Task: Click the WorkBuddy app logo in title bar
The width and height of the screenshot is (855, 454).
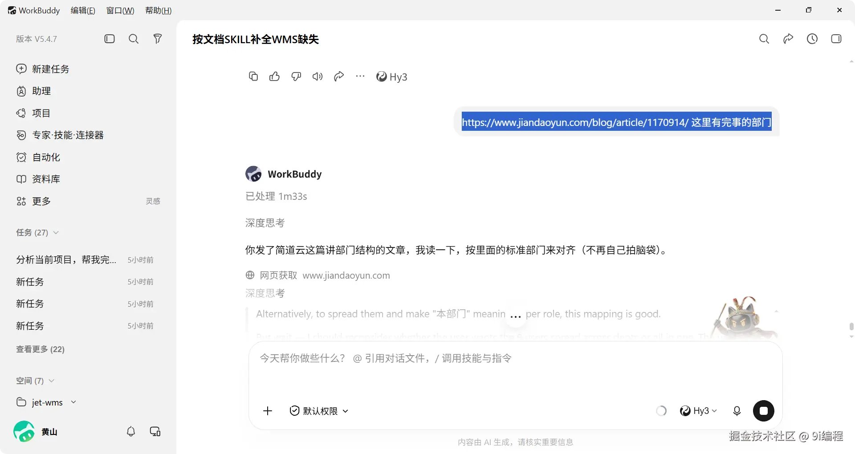Action: click(x=12, y=10)
